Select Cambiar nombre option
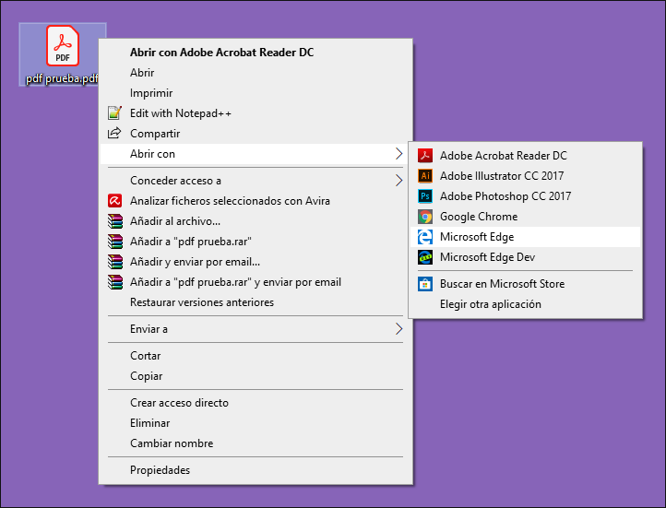 pyautogui.click(x=256, y=443)
